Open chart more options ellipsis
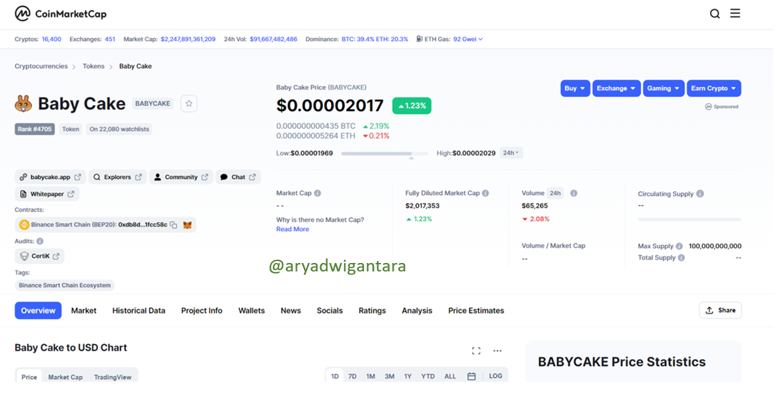The width and height of the screenshot is (776, 402). [498, 350]
